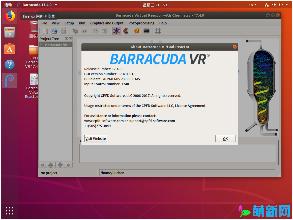
Task: Open an existing project file
Action: 54,31
